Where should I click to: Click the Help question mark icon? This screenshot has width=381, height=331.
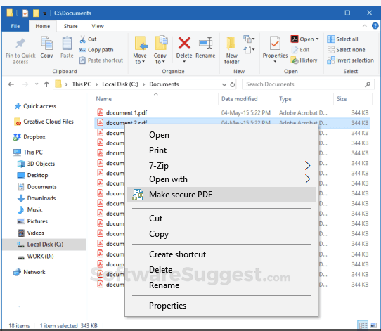(375, 25)
